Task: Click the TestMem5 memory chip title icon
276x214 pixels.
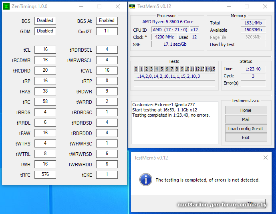Action: [132, 6]
